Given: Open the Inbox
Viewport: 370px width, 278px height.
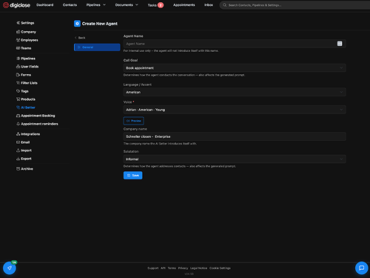Looking at the screenshot, I should (209, 5).
